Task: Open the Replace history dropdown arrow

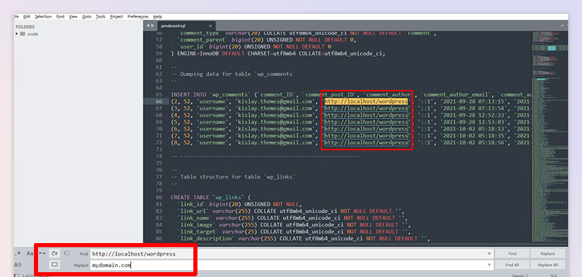Action: tap(489, 265)
